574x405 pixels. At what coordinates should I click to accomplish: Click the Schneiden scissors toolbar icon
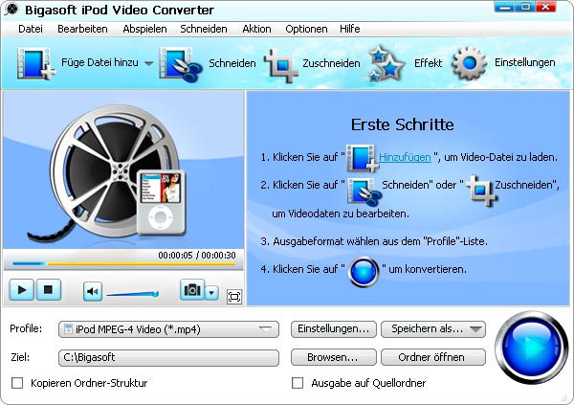[181, 64]
